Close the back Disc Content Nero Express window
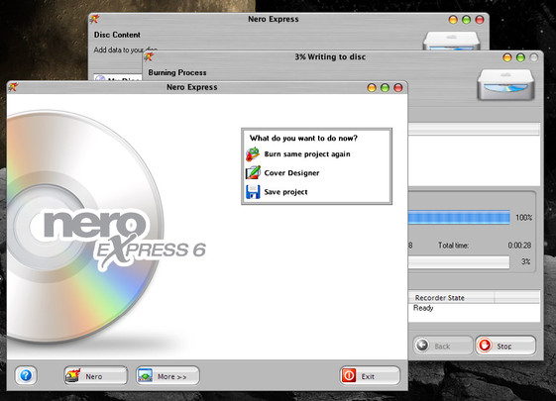 click(x=480, y=20)
